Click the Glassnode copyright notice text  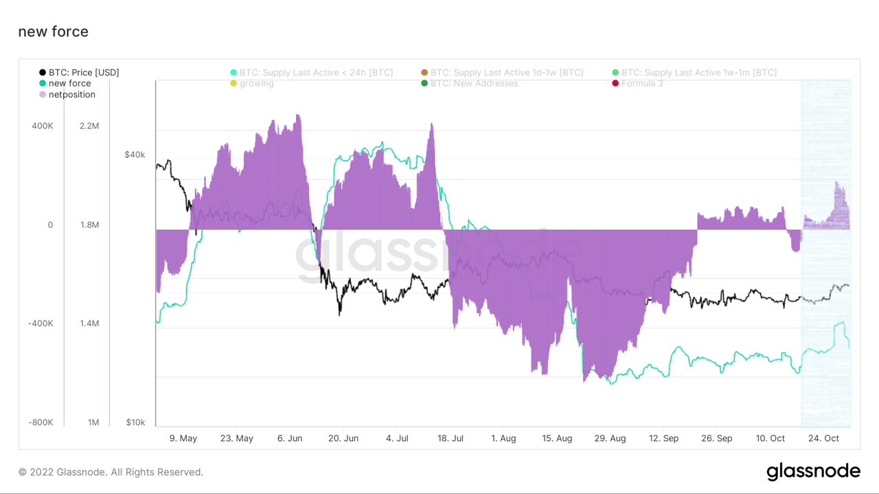pos(111,472)
